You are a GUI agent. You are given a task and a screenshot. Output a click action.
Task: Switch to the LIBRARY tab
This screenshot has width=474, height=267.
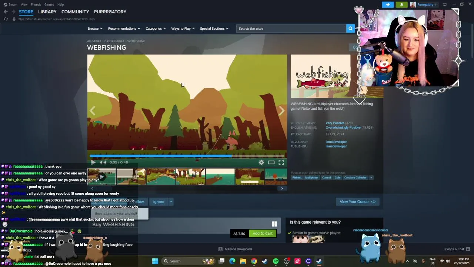point(47,12)
